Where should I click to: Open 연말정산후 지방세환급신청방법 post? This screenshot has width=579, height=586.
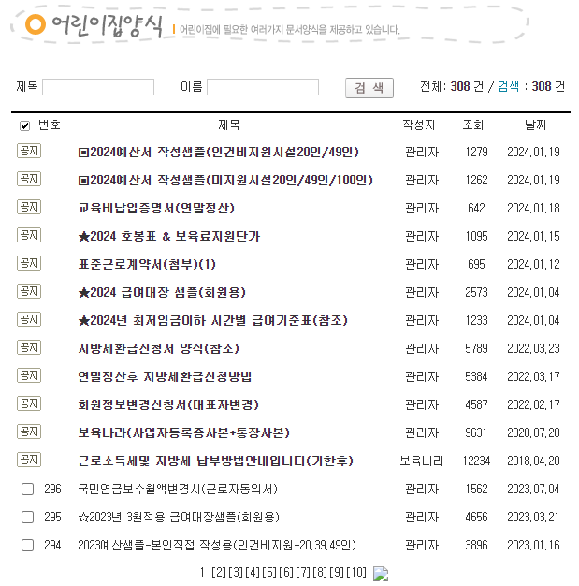click(x=165, y=376)
